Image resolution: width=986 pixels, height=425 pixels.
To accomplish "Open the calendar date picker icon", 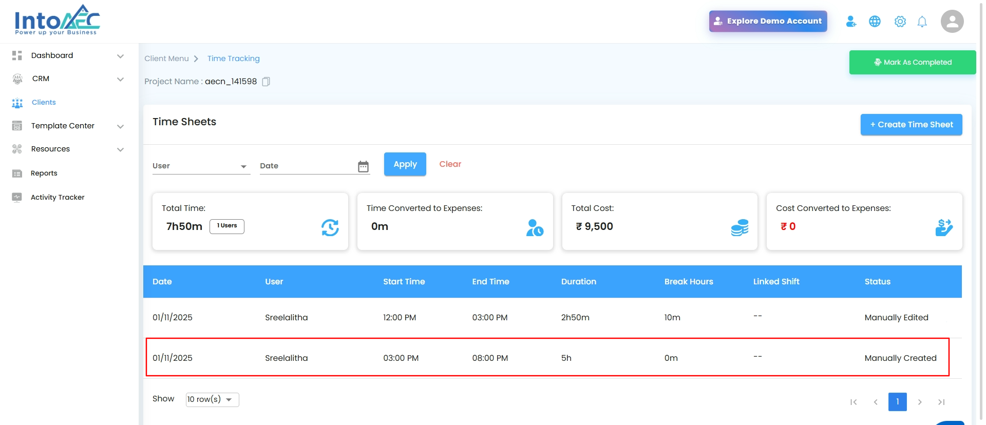I will 363,166.
